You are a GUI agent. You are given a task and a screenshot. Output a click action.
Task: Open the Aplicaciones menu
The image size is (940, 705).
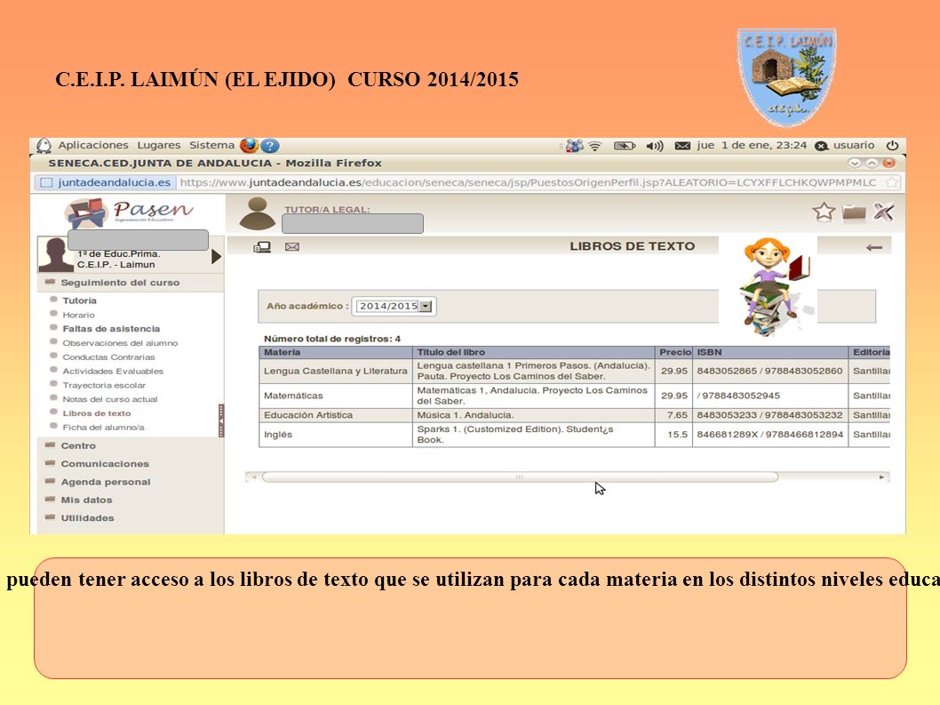(93, 145)
